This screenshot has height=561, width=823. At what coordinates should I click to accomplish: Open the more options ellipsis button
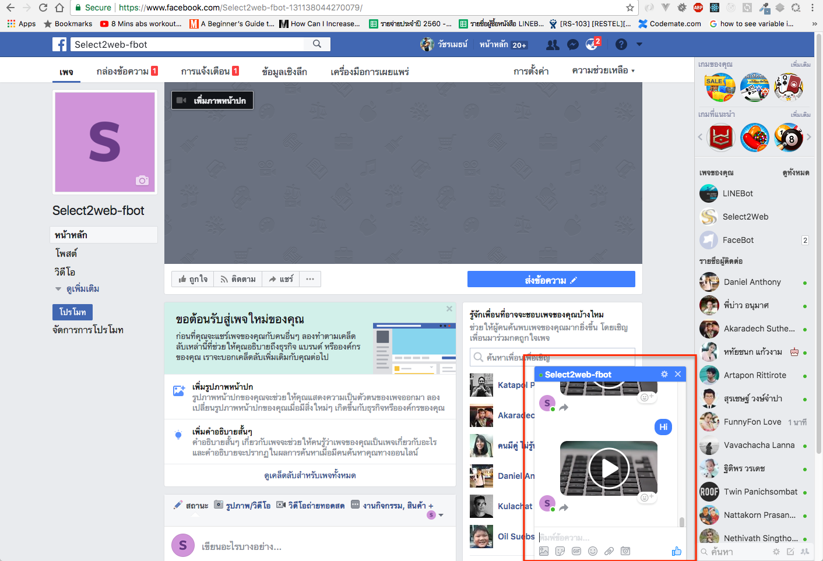[x=310, y=279]
